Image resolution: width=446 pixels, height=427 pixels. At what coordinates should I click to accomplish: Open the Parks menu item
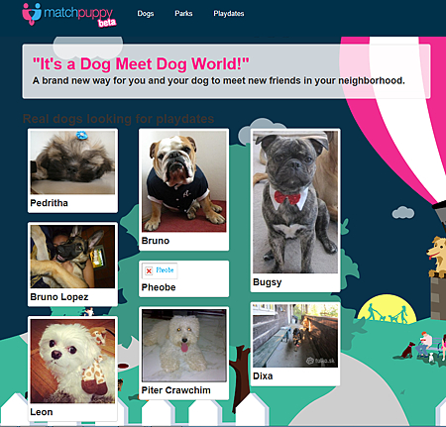pos(183,14)
